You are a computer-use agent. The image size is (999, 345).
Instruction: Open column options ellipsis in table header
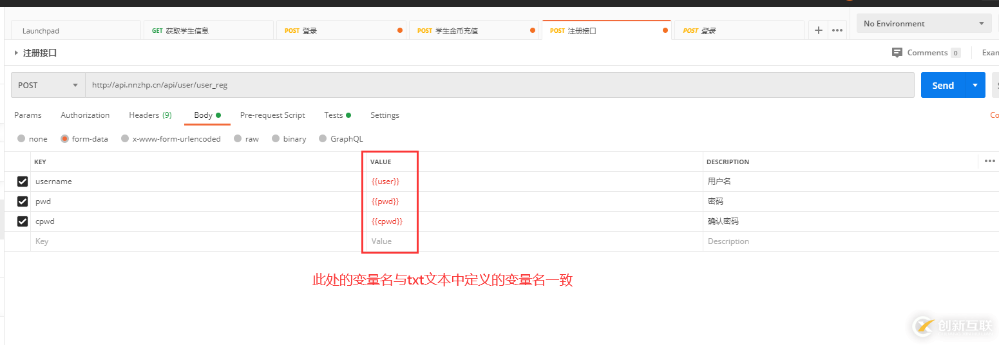(x=990, y=162)
